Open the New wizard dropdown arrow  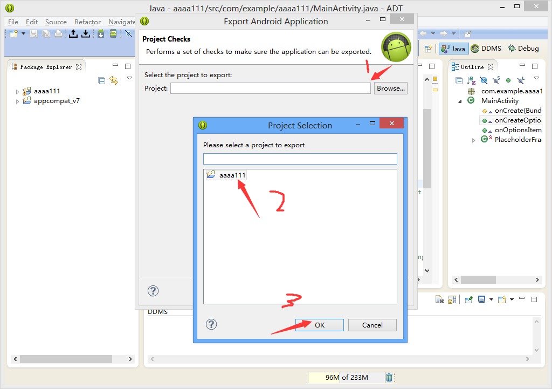coord(24,34)
